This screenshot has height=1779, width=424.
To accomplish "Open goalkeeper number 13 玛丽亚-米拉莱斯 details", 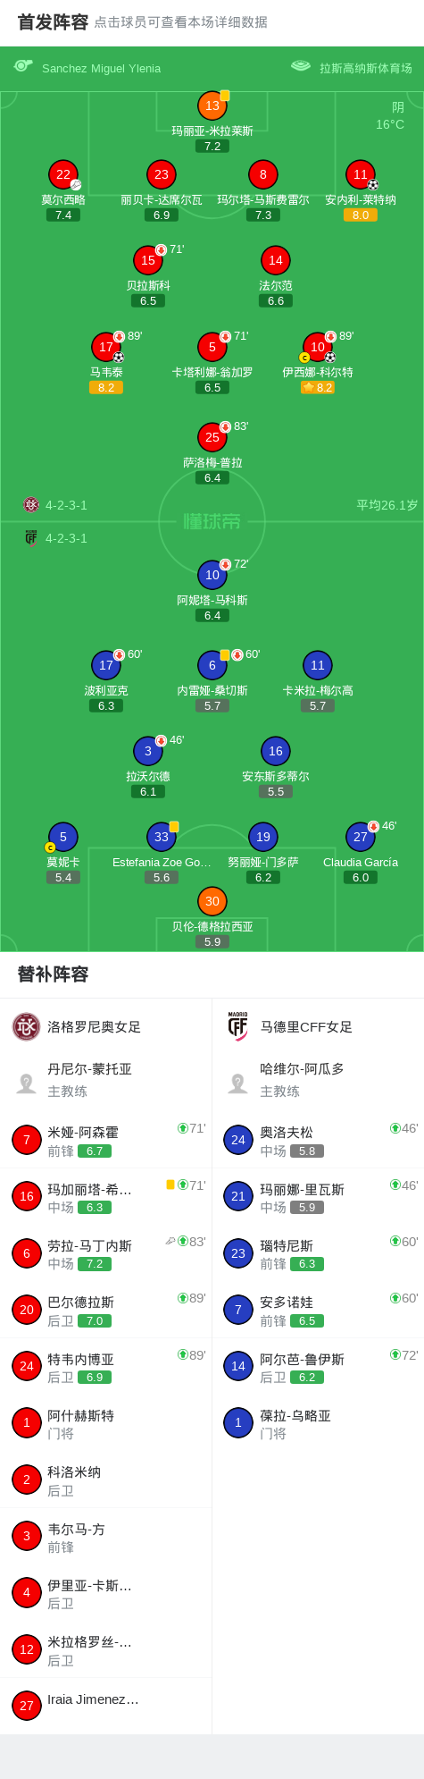I will 212,105.
